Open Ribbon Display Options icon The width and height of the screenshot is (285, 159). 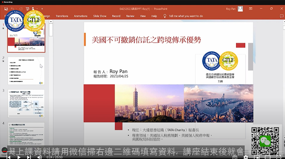pyautogui.click(x=251, y=9)
